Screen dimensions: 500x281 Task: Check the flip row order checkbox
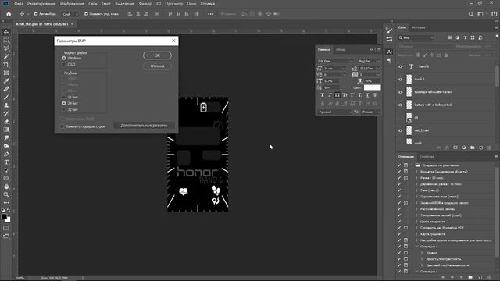click(x=62, y=126)
